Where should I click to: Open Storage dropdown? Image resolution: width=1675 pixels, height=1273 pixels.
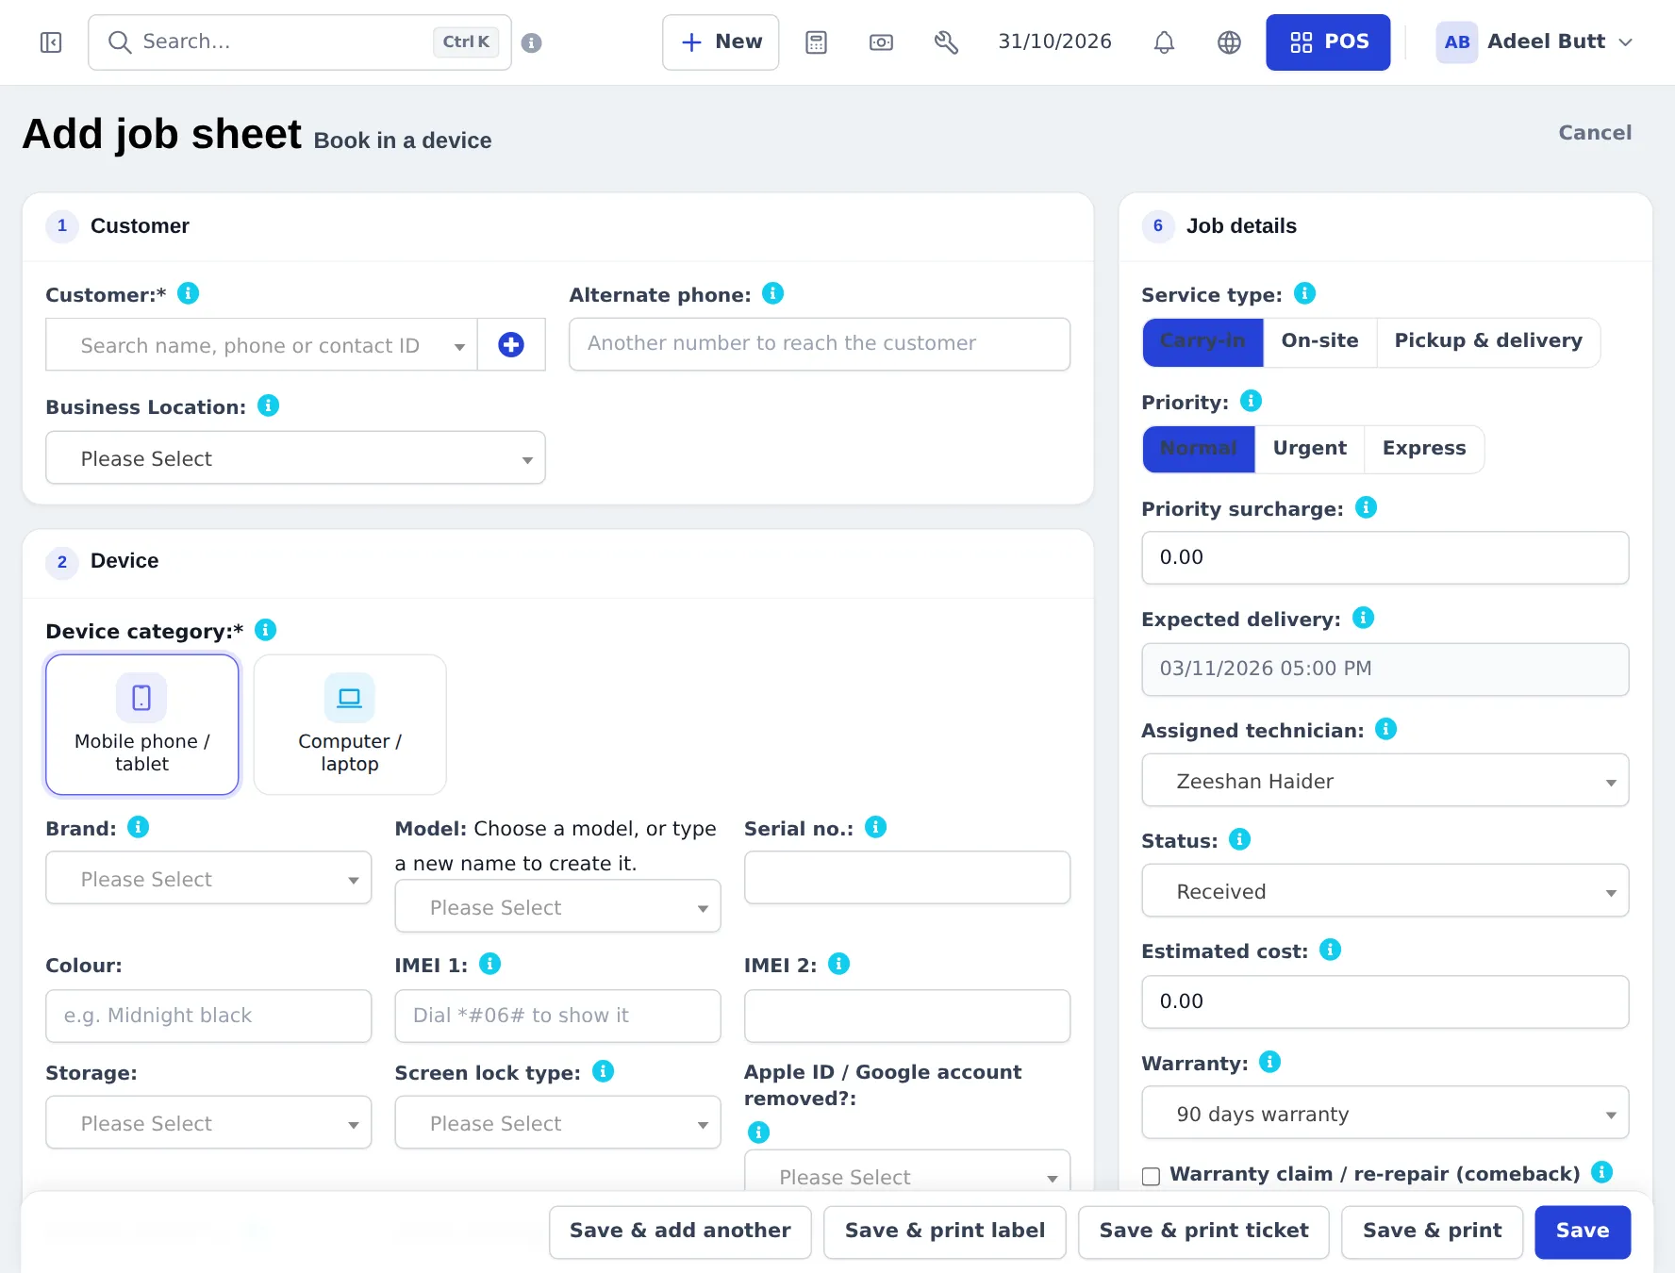(x=208, y=1123)
